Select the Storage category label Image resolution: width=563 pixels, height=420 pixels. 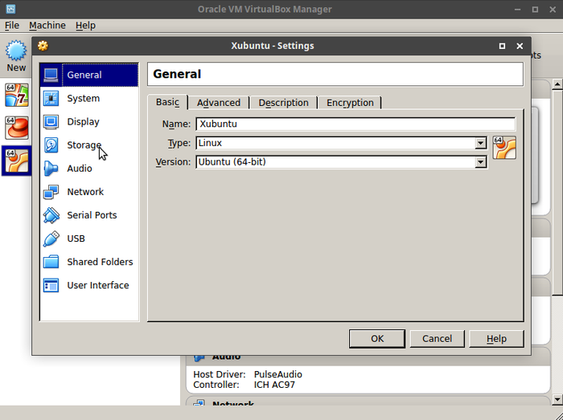pos(84,145)
